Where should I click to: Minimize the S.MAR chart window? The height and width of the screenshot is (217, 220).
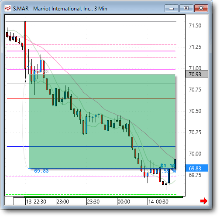(172, 8)
